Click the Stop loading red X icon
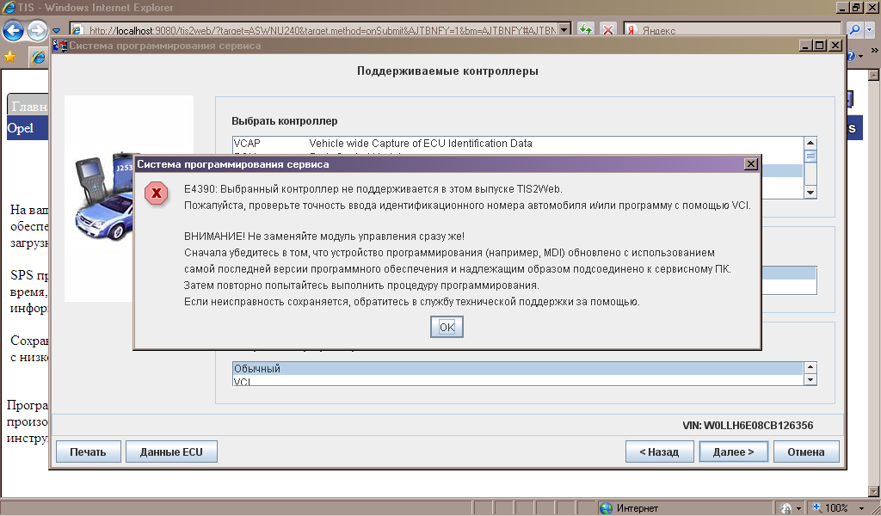This screenshot has height=516, width=881. pyautogui.click(x=608, y=30)
